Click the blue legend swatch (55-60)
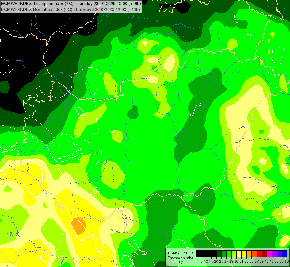290x267 pixels. click(x=284, y=254)
